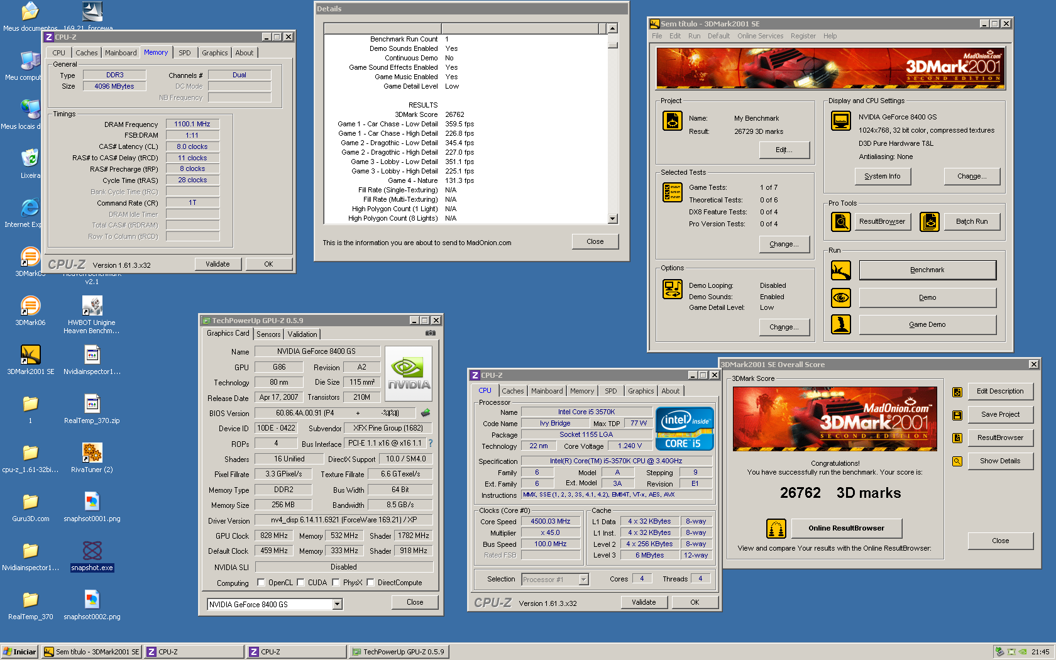Open the GPU selection dropdown in GPU-Z
Screen dimensions: 1056x660
338,605
